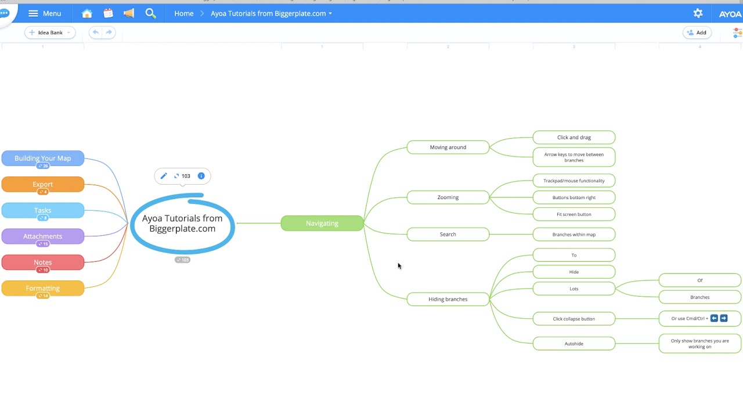Select the Moving around branch
Viewport: 743px width, 418px height.
(448, 147)
